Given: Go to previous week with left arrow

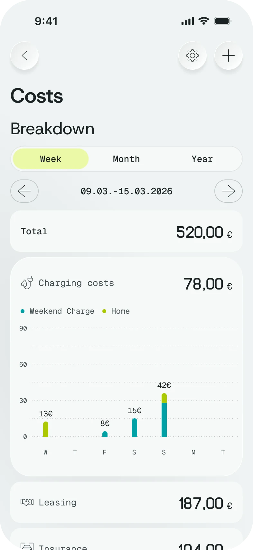Looking at the screenshot, I should point(24,191).
